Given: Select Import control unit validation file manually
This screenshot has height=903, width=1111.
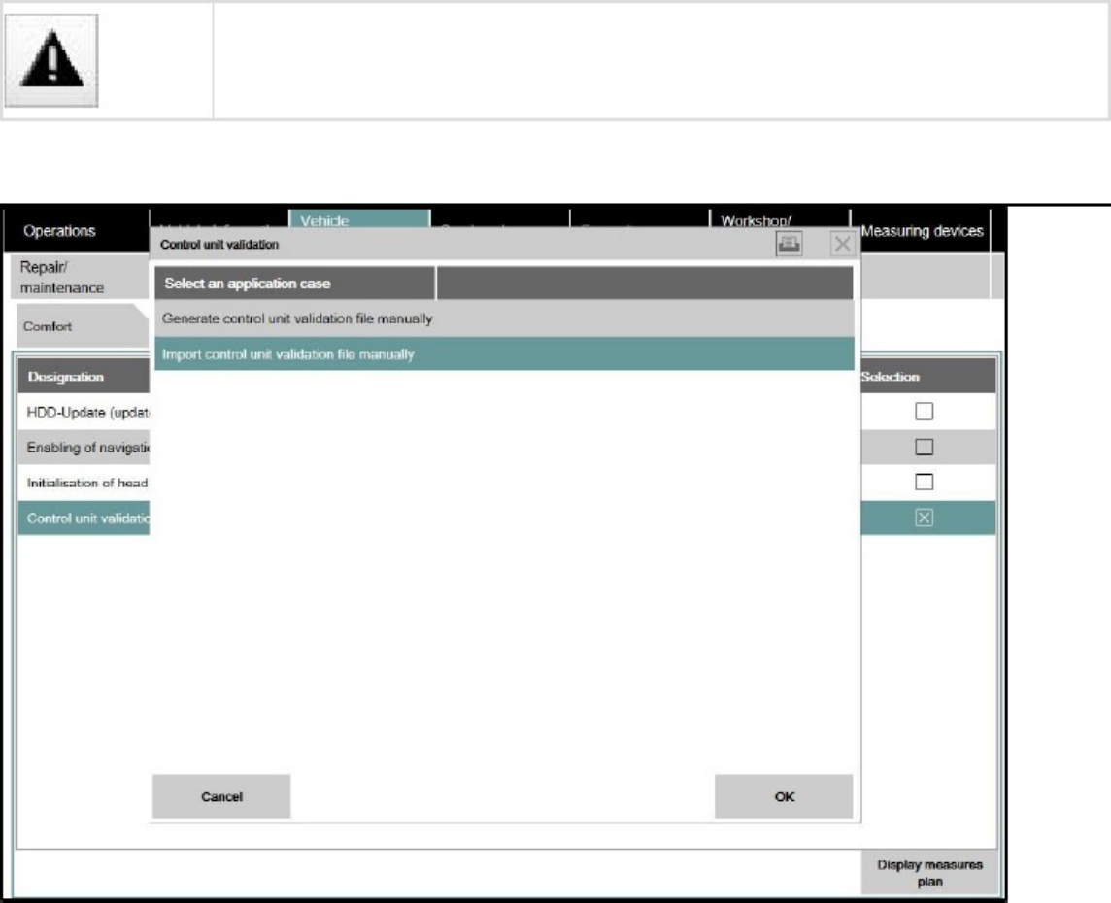Looking at the screenshot, I should (x=504, y=354).
